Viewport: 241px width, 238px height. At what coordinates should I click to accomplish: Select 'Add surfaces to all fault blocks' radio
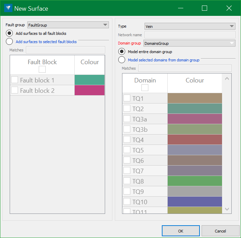coord(10,33)
